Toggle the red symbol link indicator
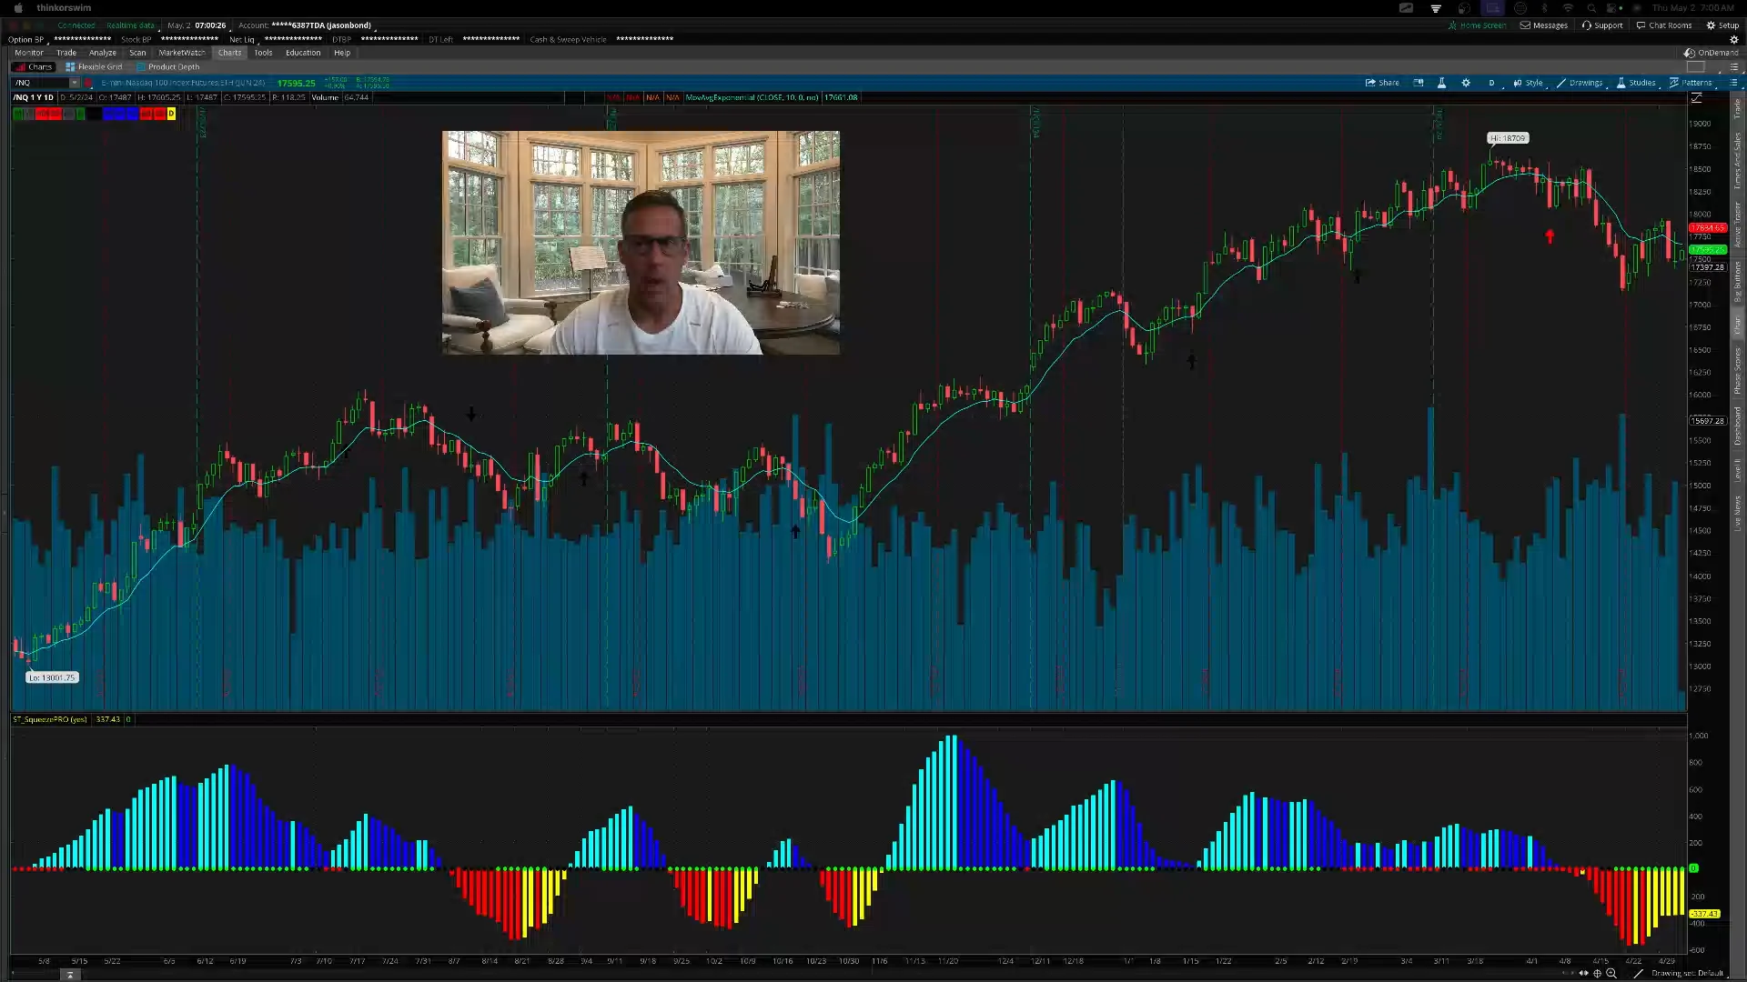The image size is (1747, 982). tap(88, 83)
